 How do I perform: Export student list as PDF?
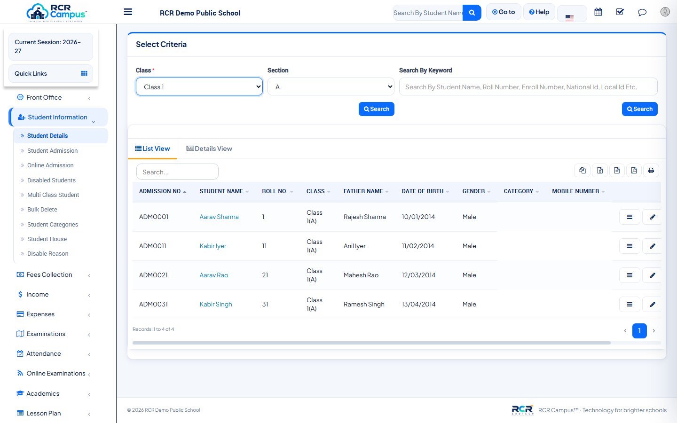click(634, 171)
